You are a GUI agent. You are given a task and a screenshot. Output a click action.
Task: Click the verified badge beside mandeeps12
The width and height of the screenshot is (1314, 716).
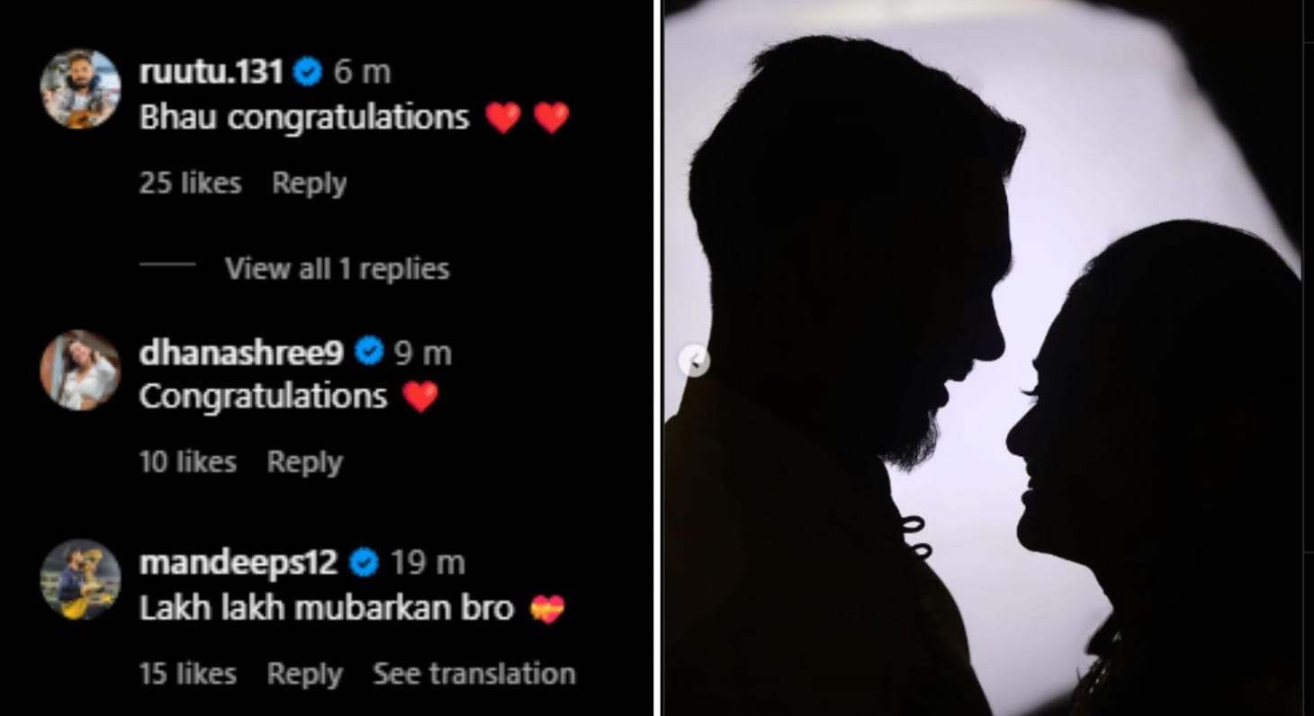tap(364, 563)
